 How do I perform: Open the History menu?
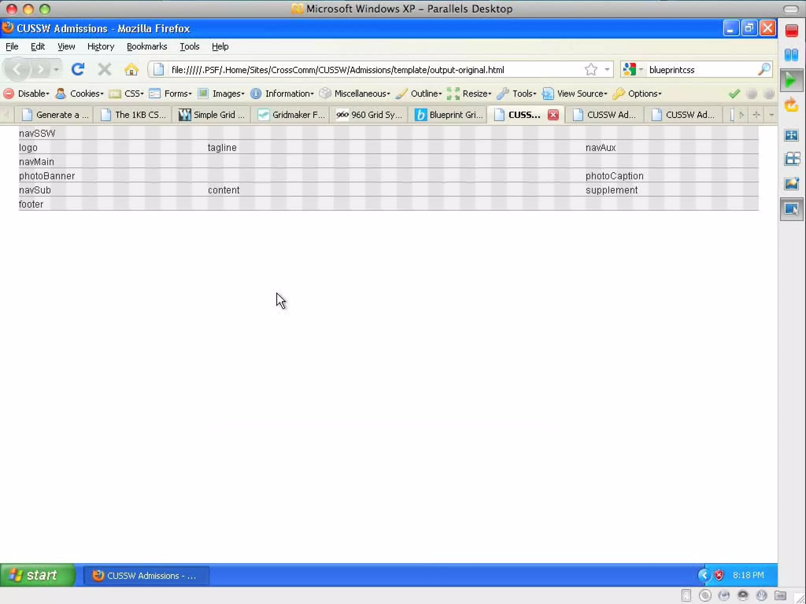tap(101, 46)
